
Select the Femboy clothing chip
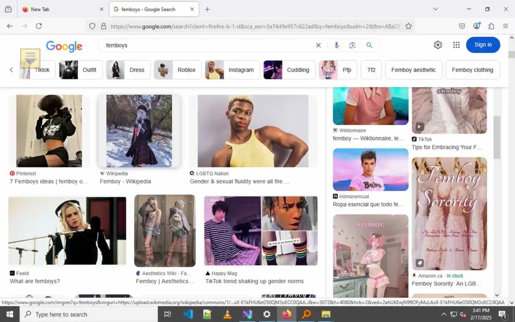[472, 70]
